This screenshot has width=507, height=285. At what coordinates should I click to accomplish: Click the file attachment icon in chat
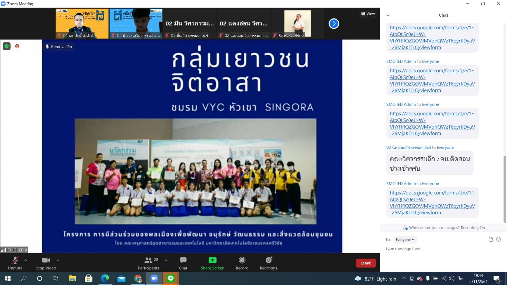(x=491, y=240)
